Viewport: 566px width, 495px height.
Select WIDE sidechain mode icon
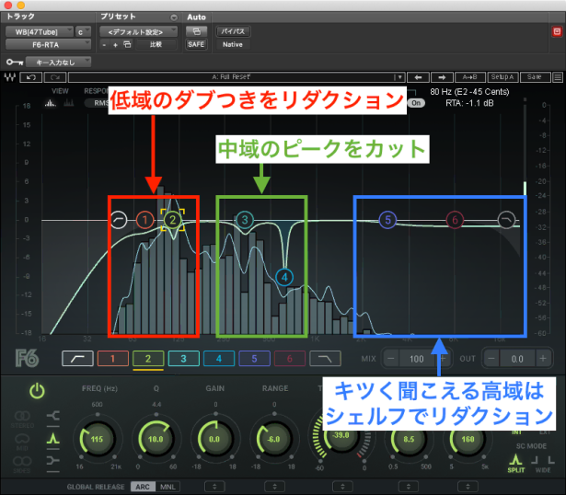[x=543, y=464]
